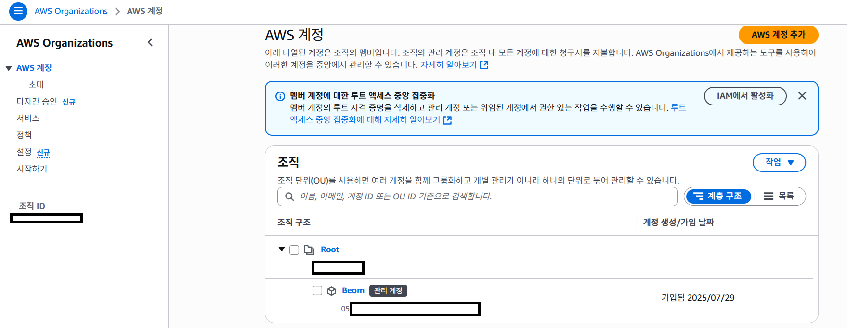Click the info icon in the root access banner
The height and width of the screenshot is (328, 847).
point(280,96)
